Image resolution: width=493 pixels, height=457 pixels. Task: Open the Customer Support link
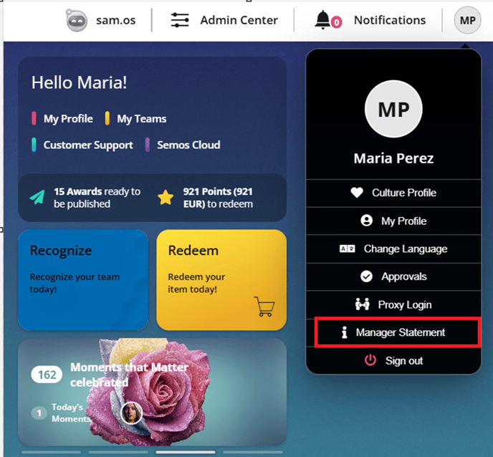(88, 145)
